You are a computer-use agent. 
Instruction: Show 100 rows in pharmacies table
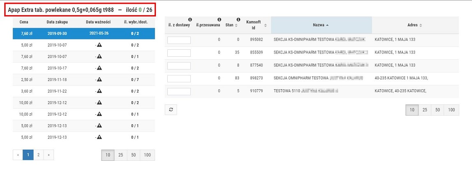click(x=451, y=110)
